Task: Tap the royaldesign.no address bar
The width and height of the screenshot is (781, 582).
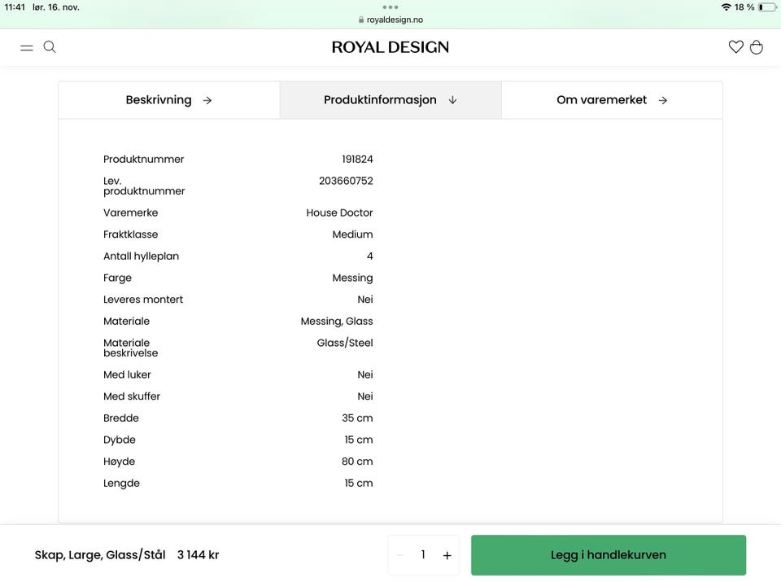Action: coord(390,20)
